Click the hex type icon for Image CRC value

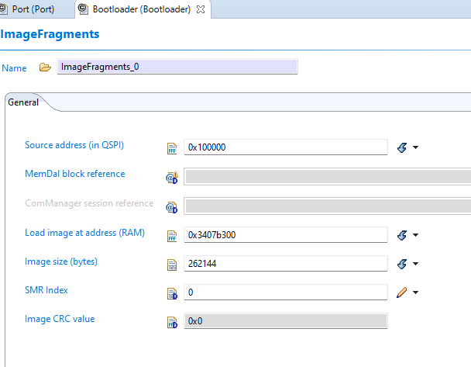[x=172, y=323]
